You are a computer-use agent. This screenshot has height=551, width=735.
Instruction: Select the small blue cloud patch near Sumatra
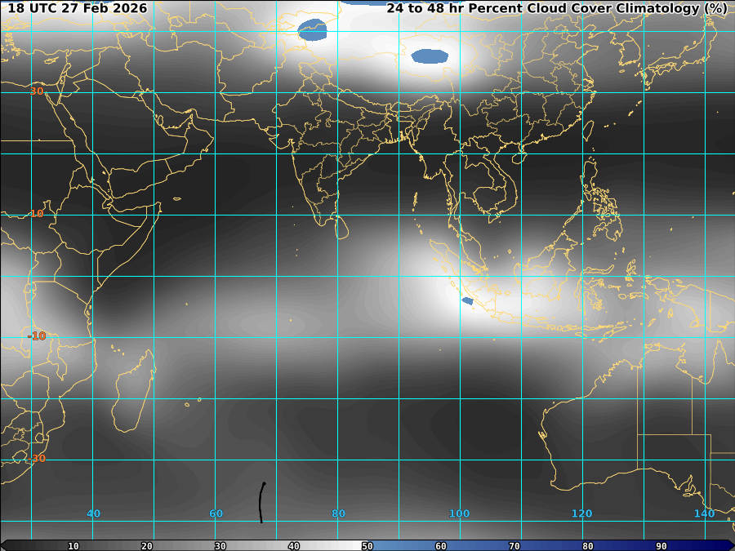467,301
